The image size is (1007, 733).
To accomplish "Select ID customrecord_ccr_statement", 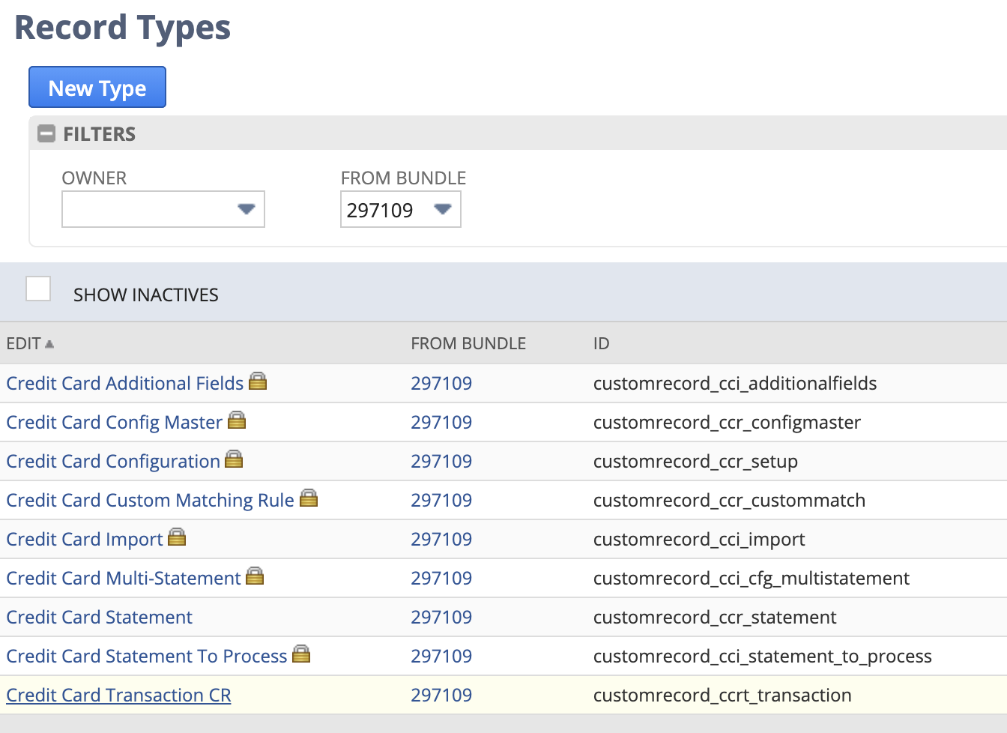I will coord(715,617).
